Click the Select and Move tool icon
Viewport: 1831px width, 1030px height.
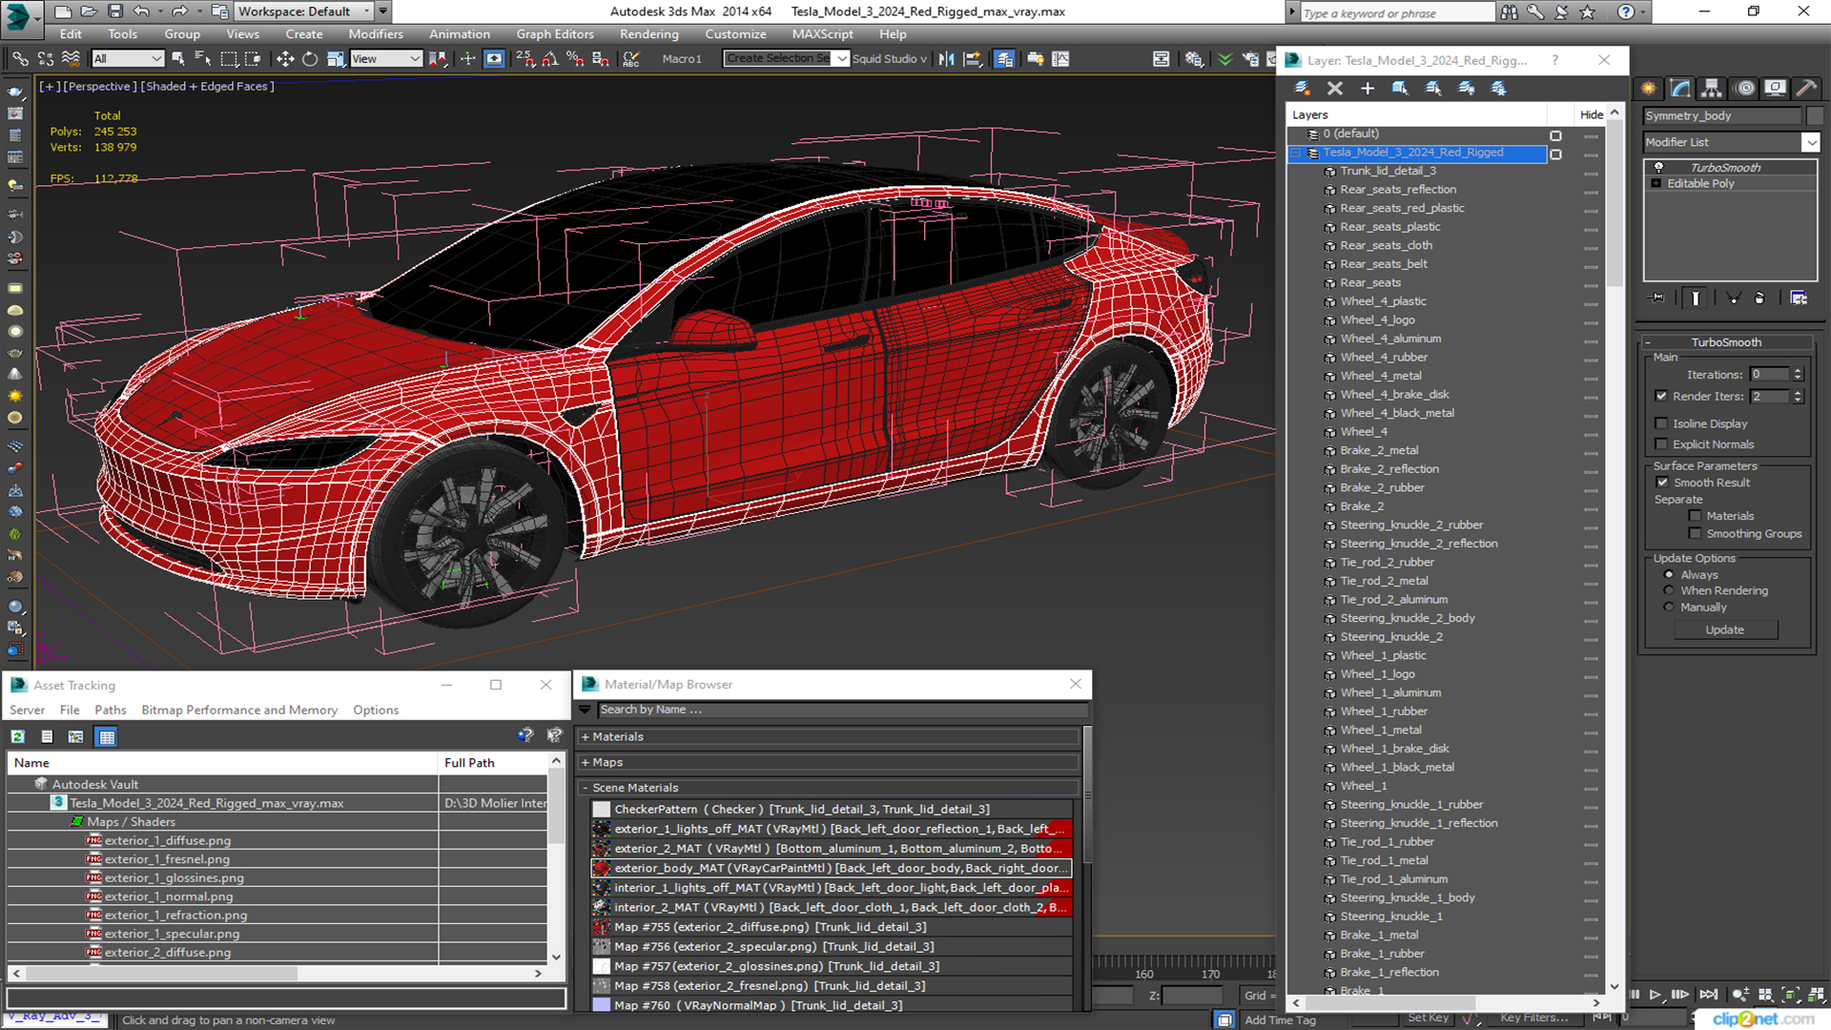click(284, 59)
